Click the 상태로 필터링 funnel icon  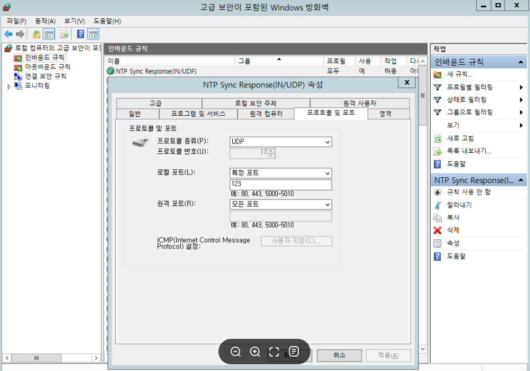pyautogui.click(x=438, y=100)
